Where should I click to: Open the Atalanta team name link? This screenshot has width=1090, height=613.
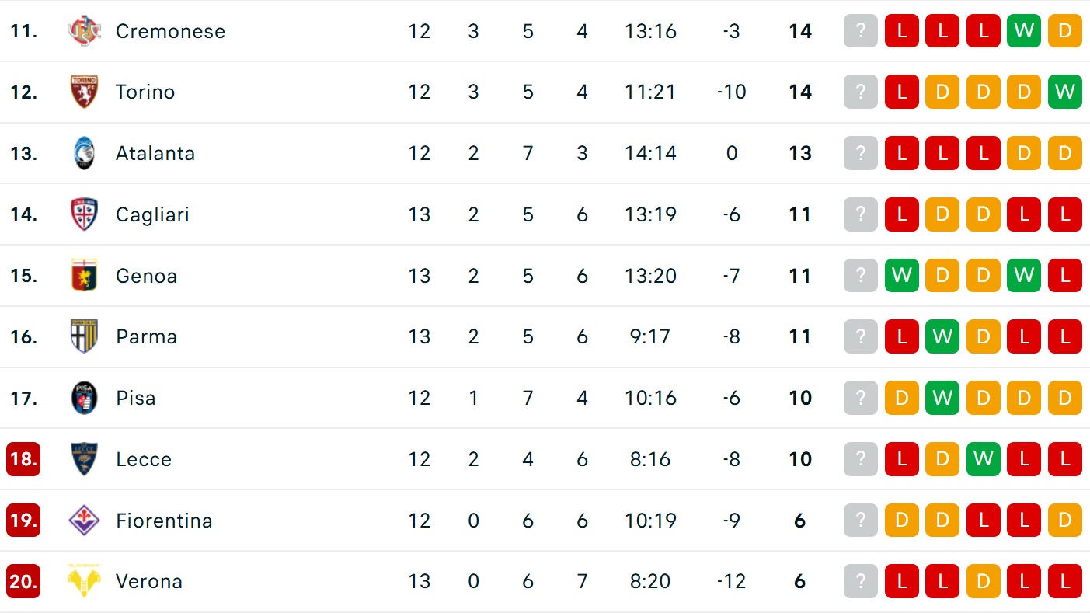pyautogui.click(x=155, y=153)
